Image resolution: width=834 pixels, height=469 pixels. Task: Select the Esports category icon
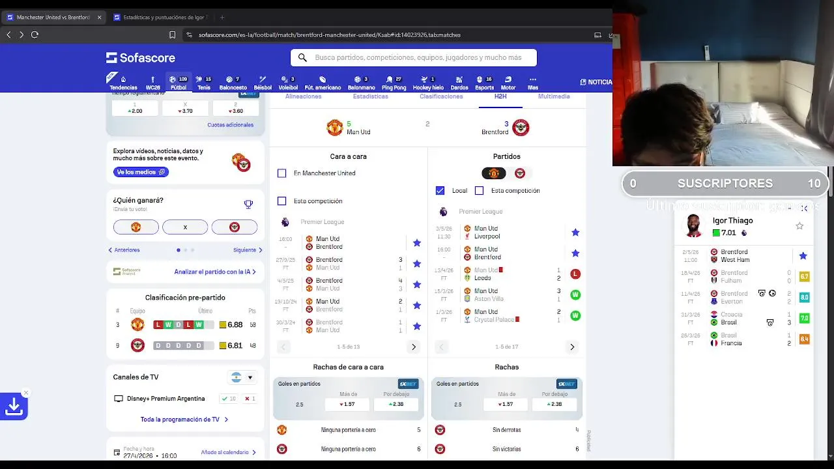(x=484, y=83)
